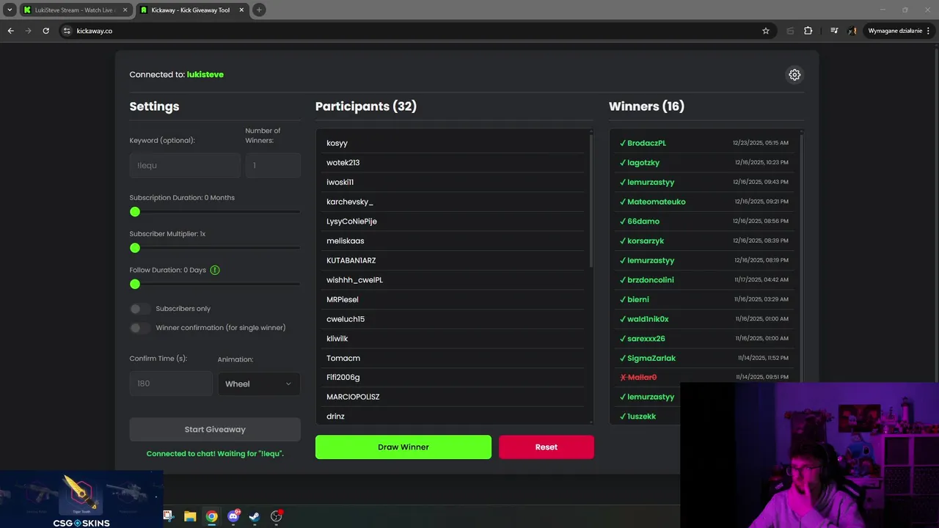939x528 pixels.
Task: Close the Kickaway tab
Action: click(241, 10)
